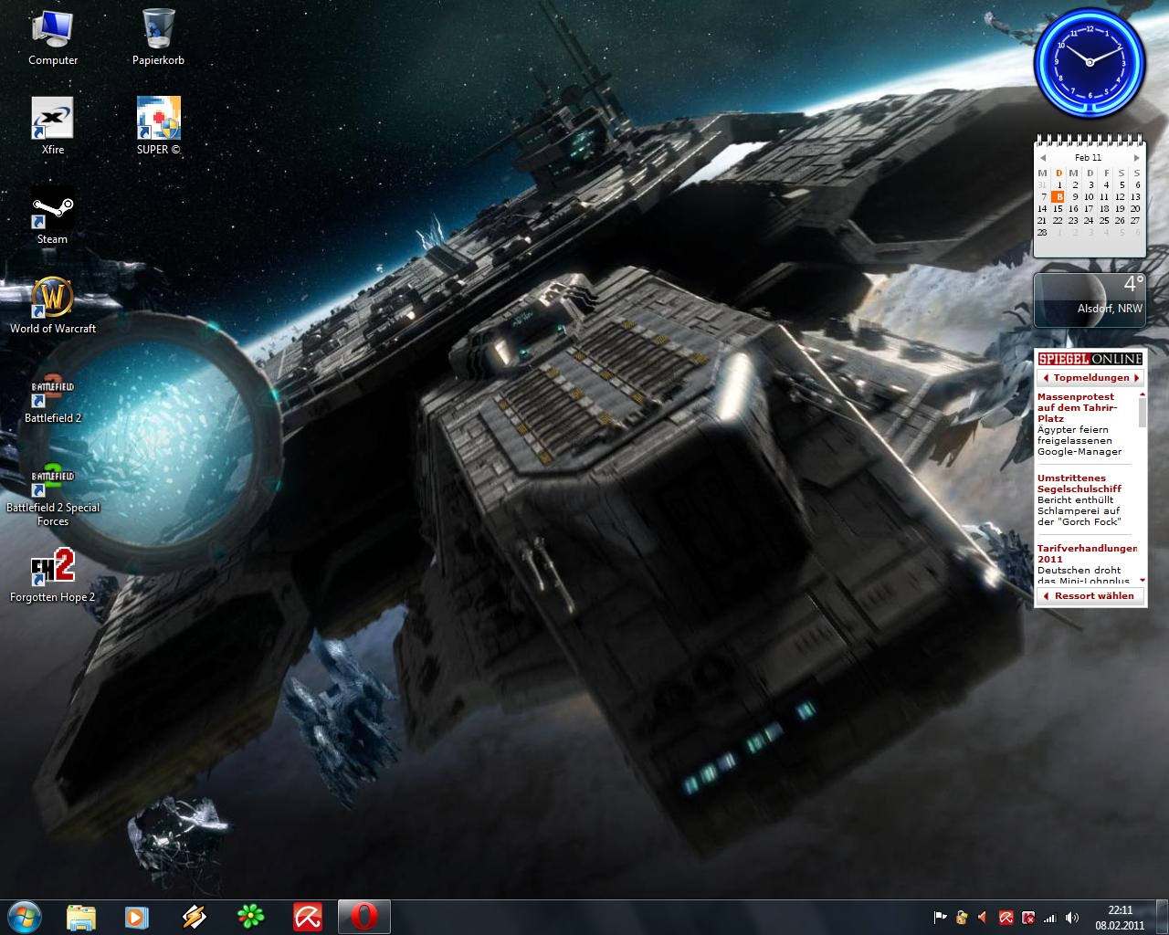Select day 27 in calendar gadget
This screenshot has width=1169, height=935.
tap(1135, 220)
